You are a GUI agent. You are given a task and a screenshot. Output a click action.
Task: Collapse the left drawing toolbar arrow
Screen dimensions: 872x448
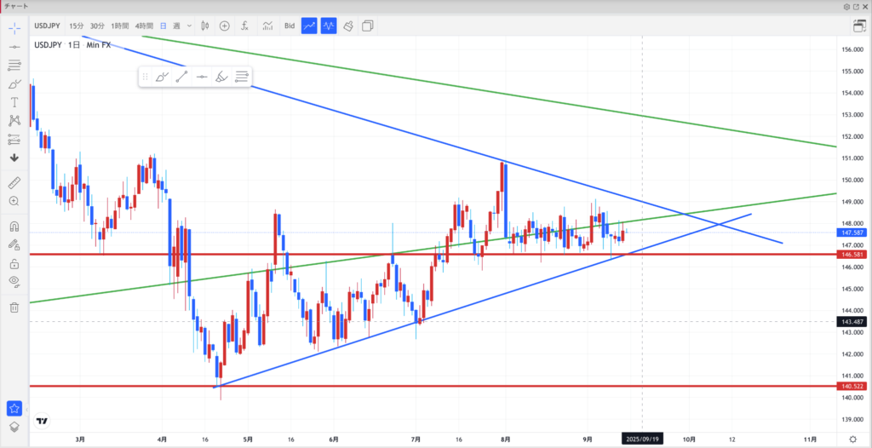pyautogui.click(x=26, y=410)
